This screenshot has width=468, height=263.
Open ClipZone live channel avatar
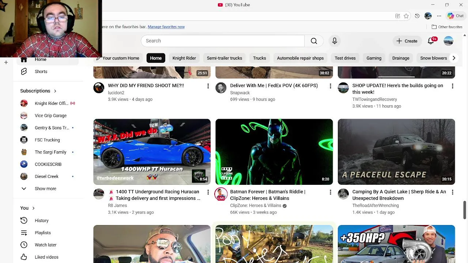point(221,194)
